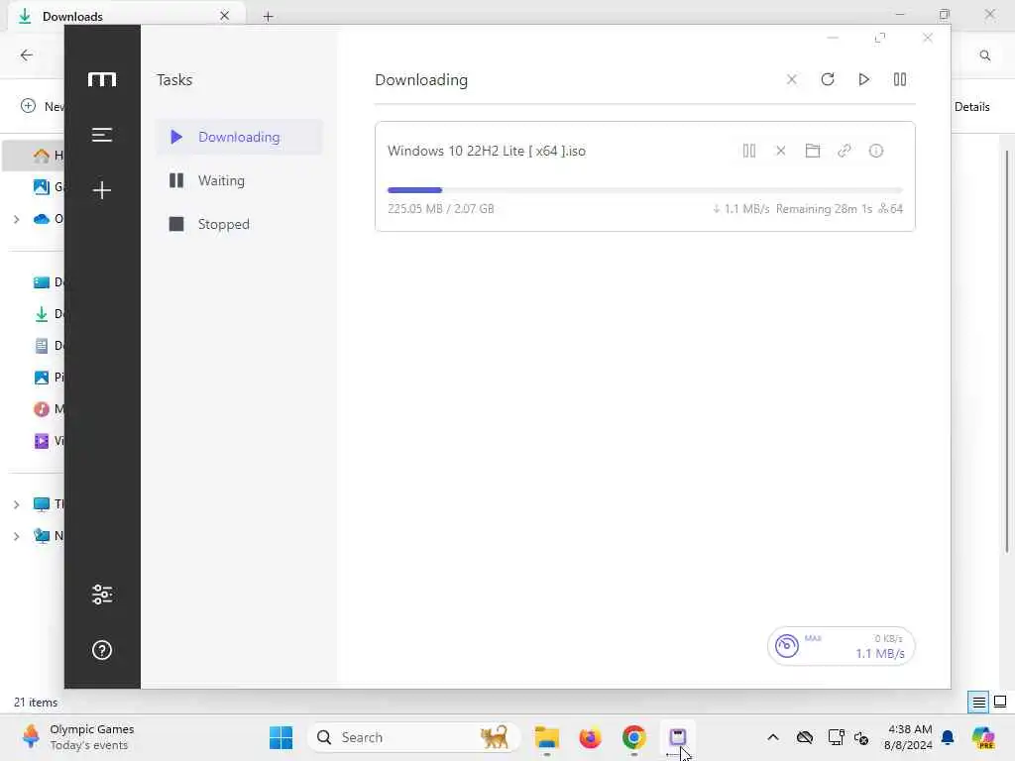
Task: Click the New button in File Explorer
Action: 42,106
